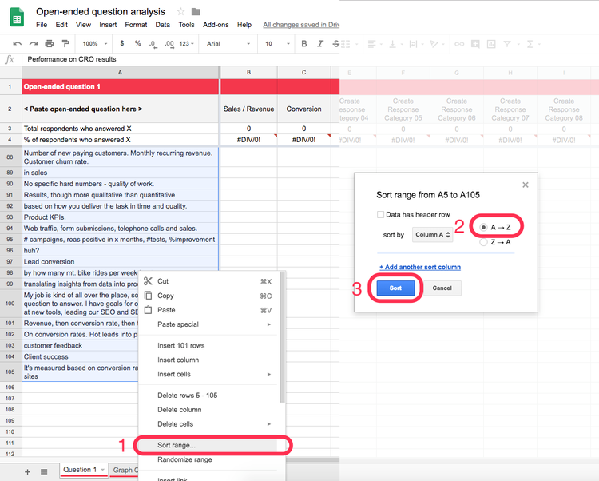Click the dimmed Filter funnel icon

point(507,44)
